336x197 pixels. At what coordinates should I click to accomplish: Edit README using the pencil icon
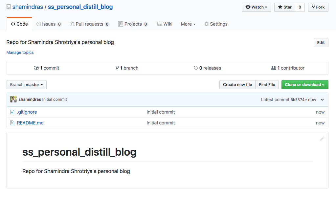click(x=322, y=139)
